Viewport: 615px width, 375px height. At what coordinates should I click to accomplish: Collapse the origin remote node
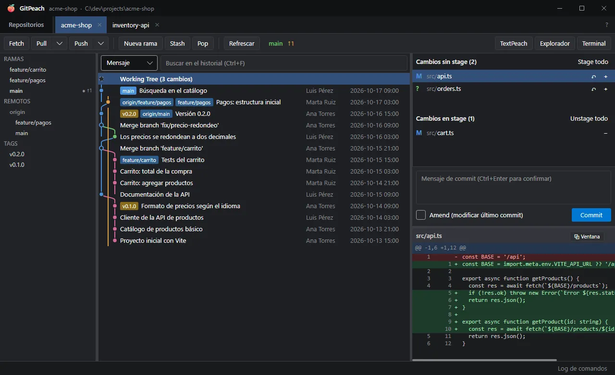click(17, 112)
